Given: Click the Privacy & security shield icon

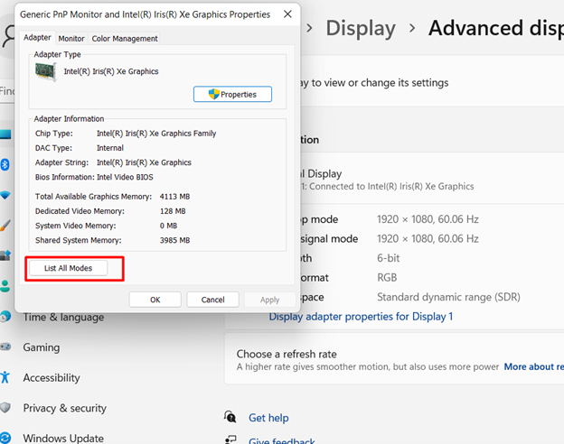Looking at the screenshot, I should click(5, 408).
